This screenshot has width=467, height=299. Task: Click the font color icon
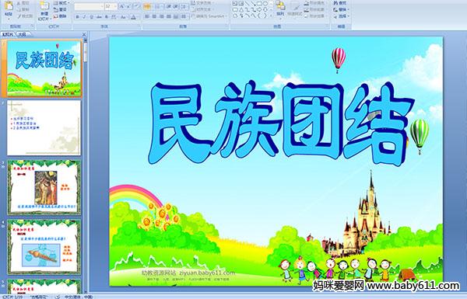[133, 17]
